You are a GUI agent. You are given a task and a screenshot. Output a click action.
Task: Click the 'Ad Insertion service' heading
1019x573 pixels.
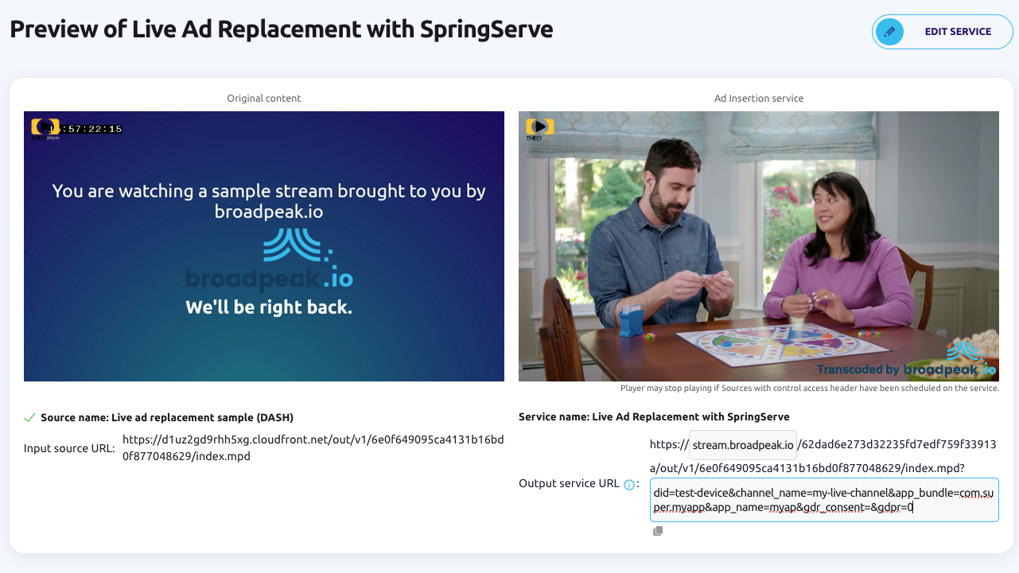click(759, 99)
